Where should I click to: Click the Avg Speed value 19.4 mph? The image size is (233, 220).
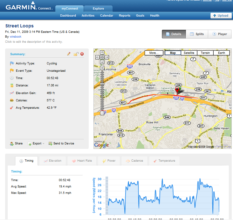tap(65, 187)
